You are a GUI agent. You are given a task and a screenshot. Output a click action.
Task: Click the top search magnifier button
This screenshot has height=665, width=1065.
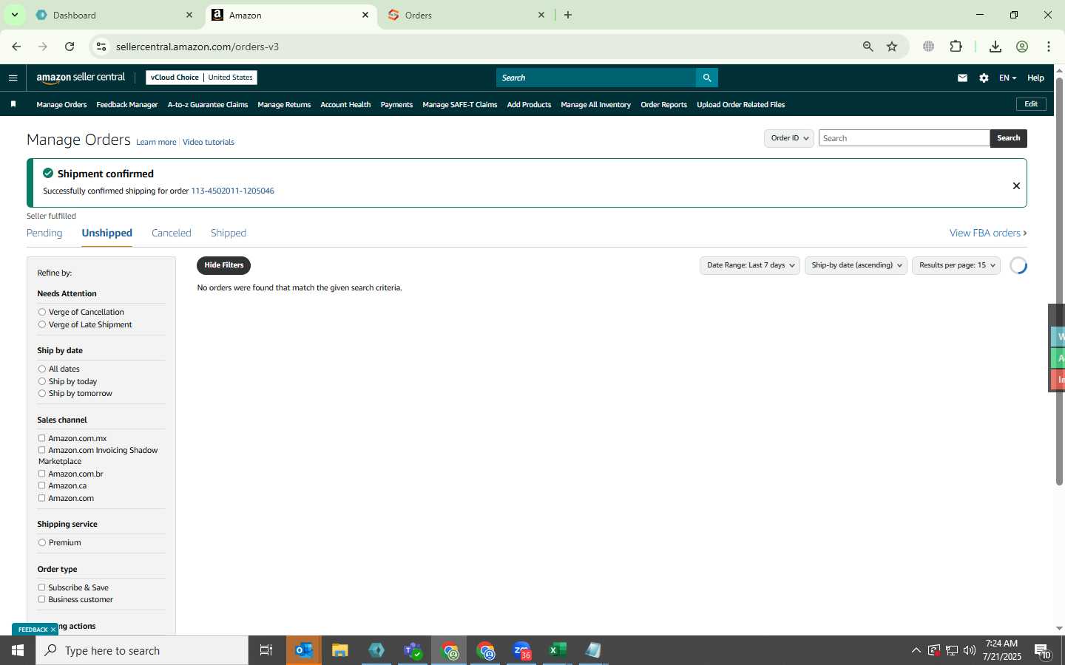tap(706, 78)
